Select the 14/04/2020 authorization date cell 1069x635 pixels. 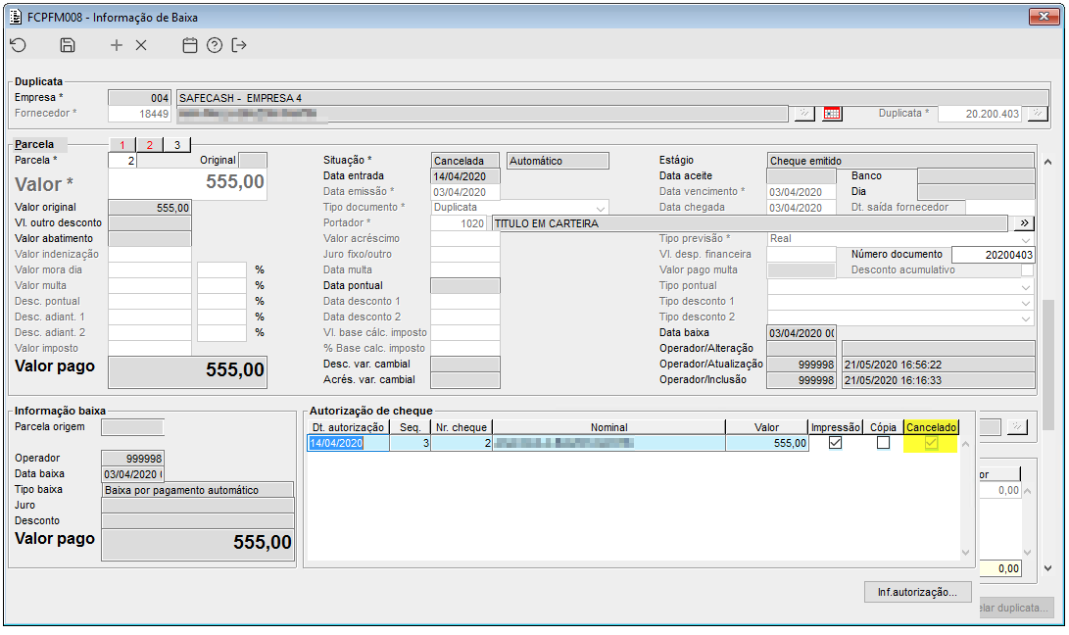click(x=349, y=443)
